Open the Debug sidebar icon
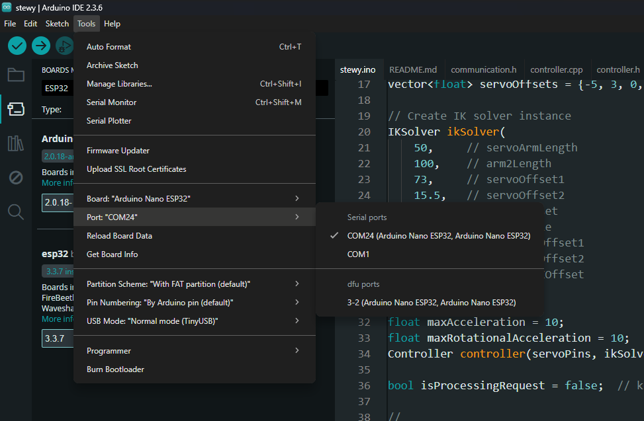This screenshot has width=644, height=421. pyautogui.click(x=16, y=178)
